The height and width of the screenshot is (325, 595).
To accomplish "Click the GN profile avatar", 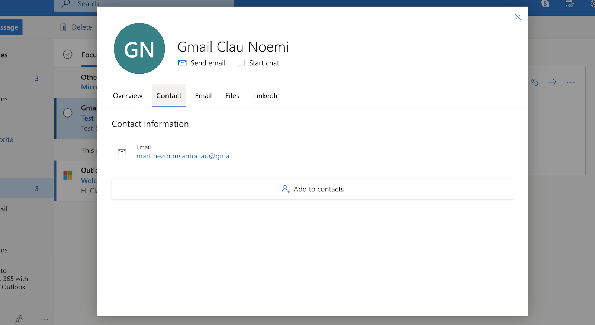I will pyautogui.click(x=139, y=49).
